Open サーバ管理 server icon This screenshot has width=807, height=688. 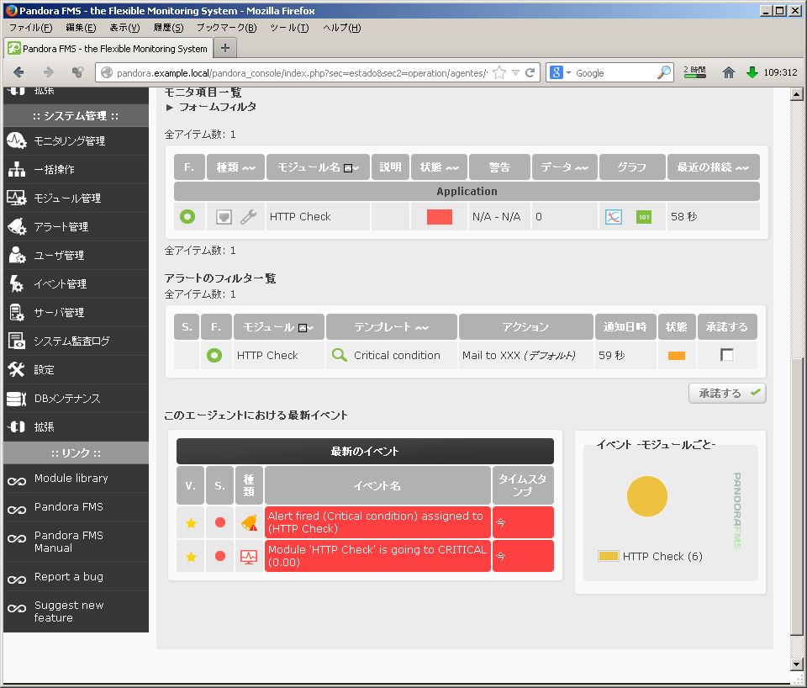pos(17,312)
